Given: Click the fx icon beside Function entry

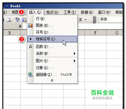Looking at the screenshot, I should [30, 46].
